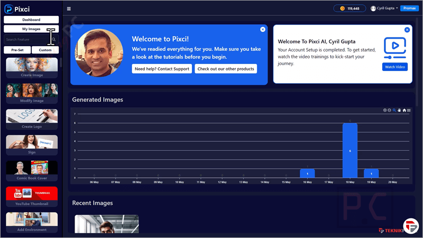Reset chart zoom with home icon
Screen dimensions: 423x238
[404, 110]
